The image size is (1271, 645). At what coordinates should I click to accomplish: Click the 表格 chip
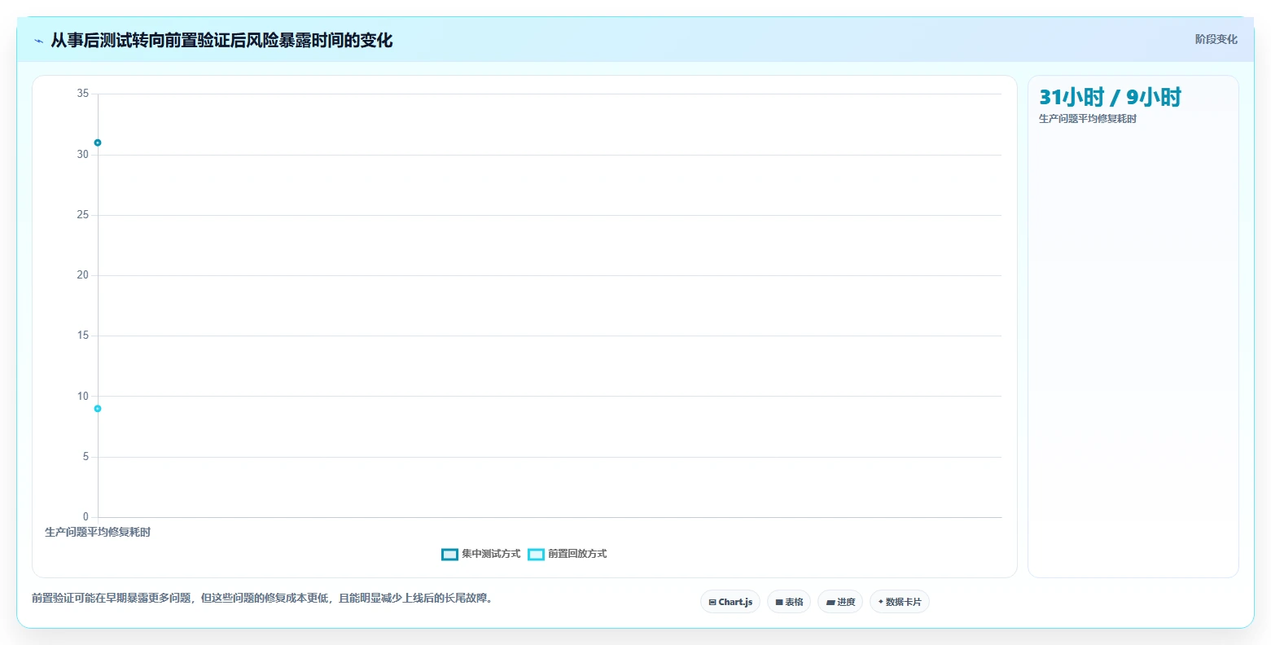click(x=789, y=602)
